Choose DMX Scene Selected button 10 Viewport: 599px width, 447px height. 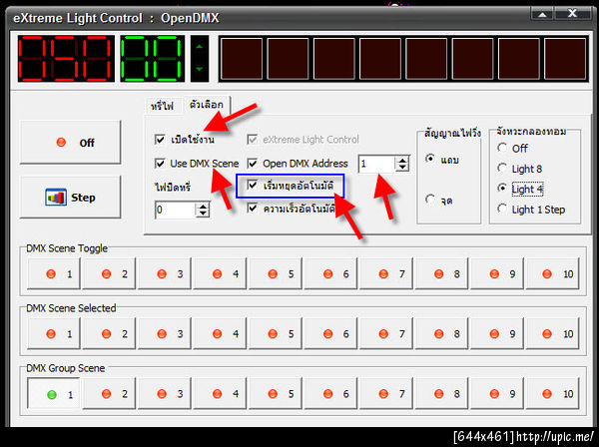click(553, 334)
